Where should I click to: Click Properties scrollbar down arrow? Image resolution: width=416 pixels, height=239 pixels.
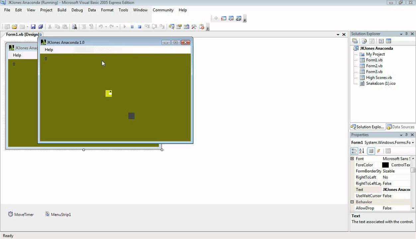click(413, 208)
